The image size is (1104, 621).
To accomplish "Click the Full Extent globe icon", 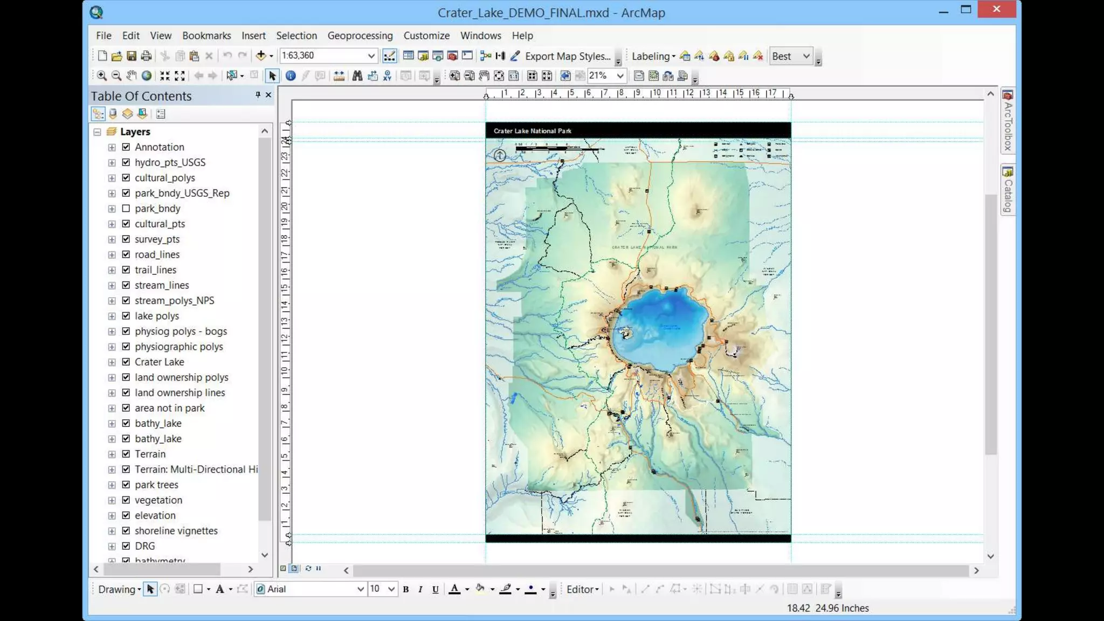I will tap(147, 76).
